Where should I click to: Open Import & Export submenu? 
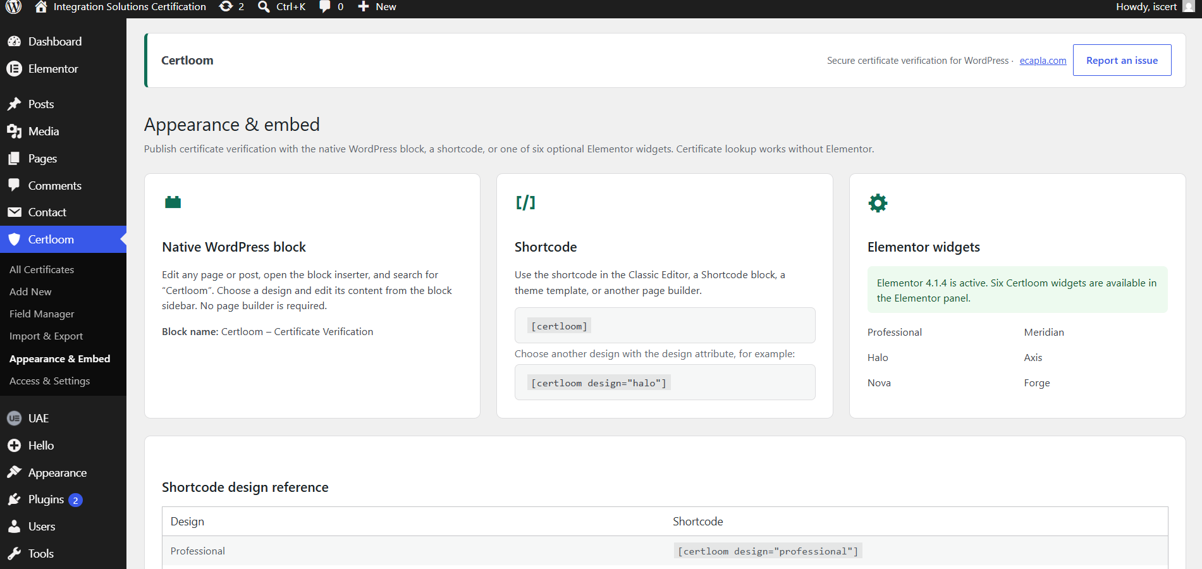point(46,336)
